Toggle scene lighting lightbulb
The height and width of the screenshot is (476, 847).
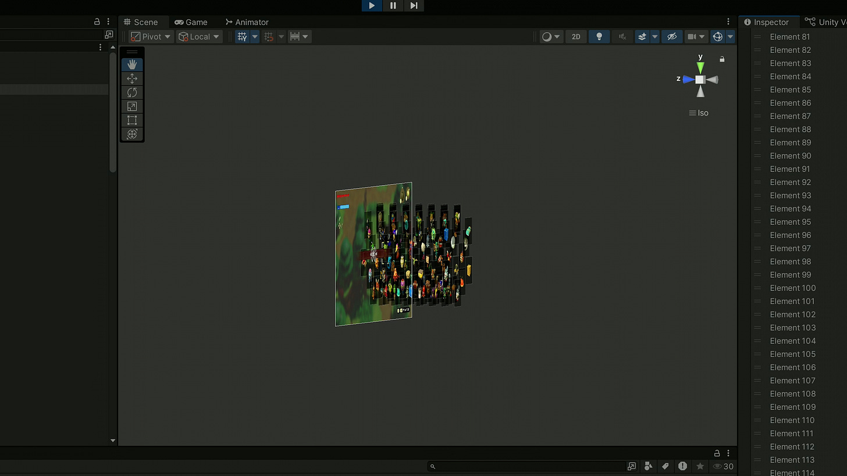[599, 37]
